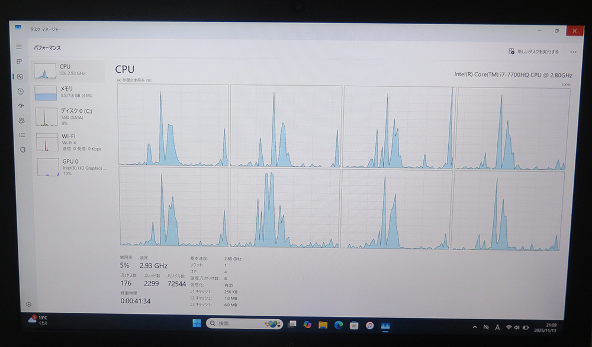Launch Copilot from the taskbar
Image resolution: width=592 pixels, height=347 pixels.
coord(307,325)
